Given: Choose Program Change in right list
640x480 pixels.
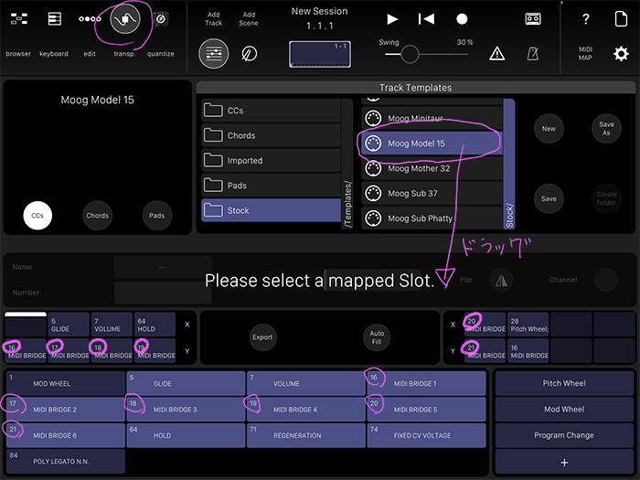Looking at the screenshot, I should (x=564, y=435).
